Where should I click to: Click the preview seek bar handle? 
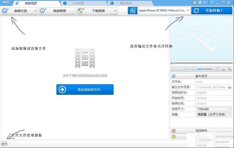[x=172, y=63]
